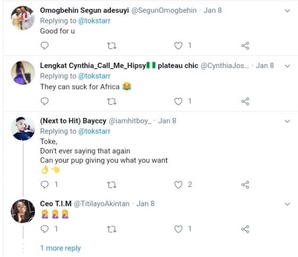The image size is (298, 257).
Task: Show the "1 more reply" link
Action: click(x=61, y=248)
